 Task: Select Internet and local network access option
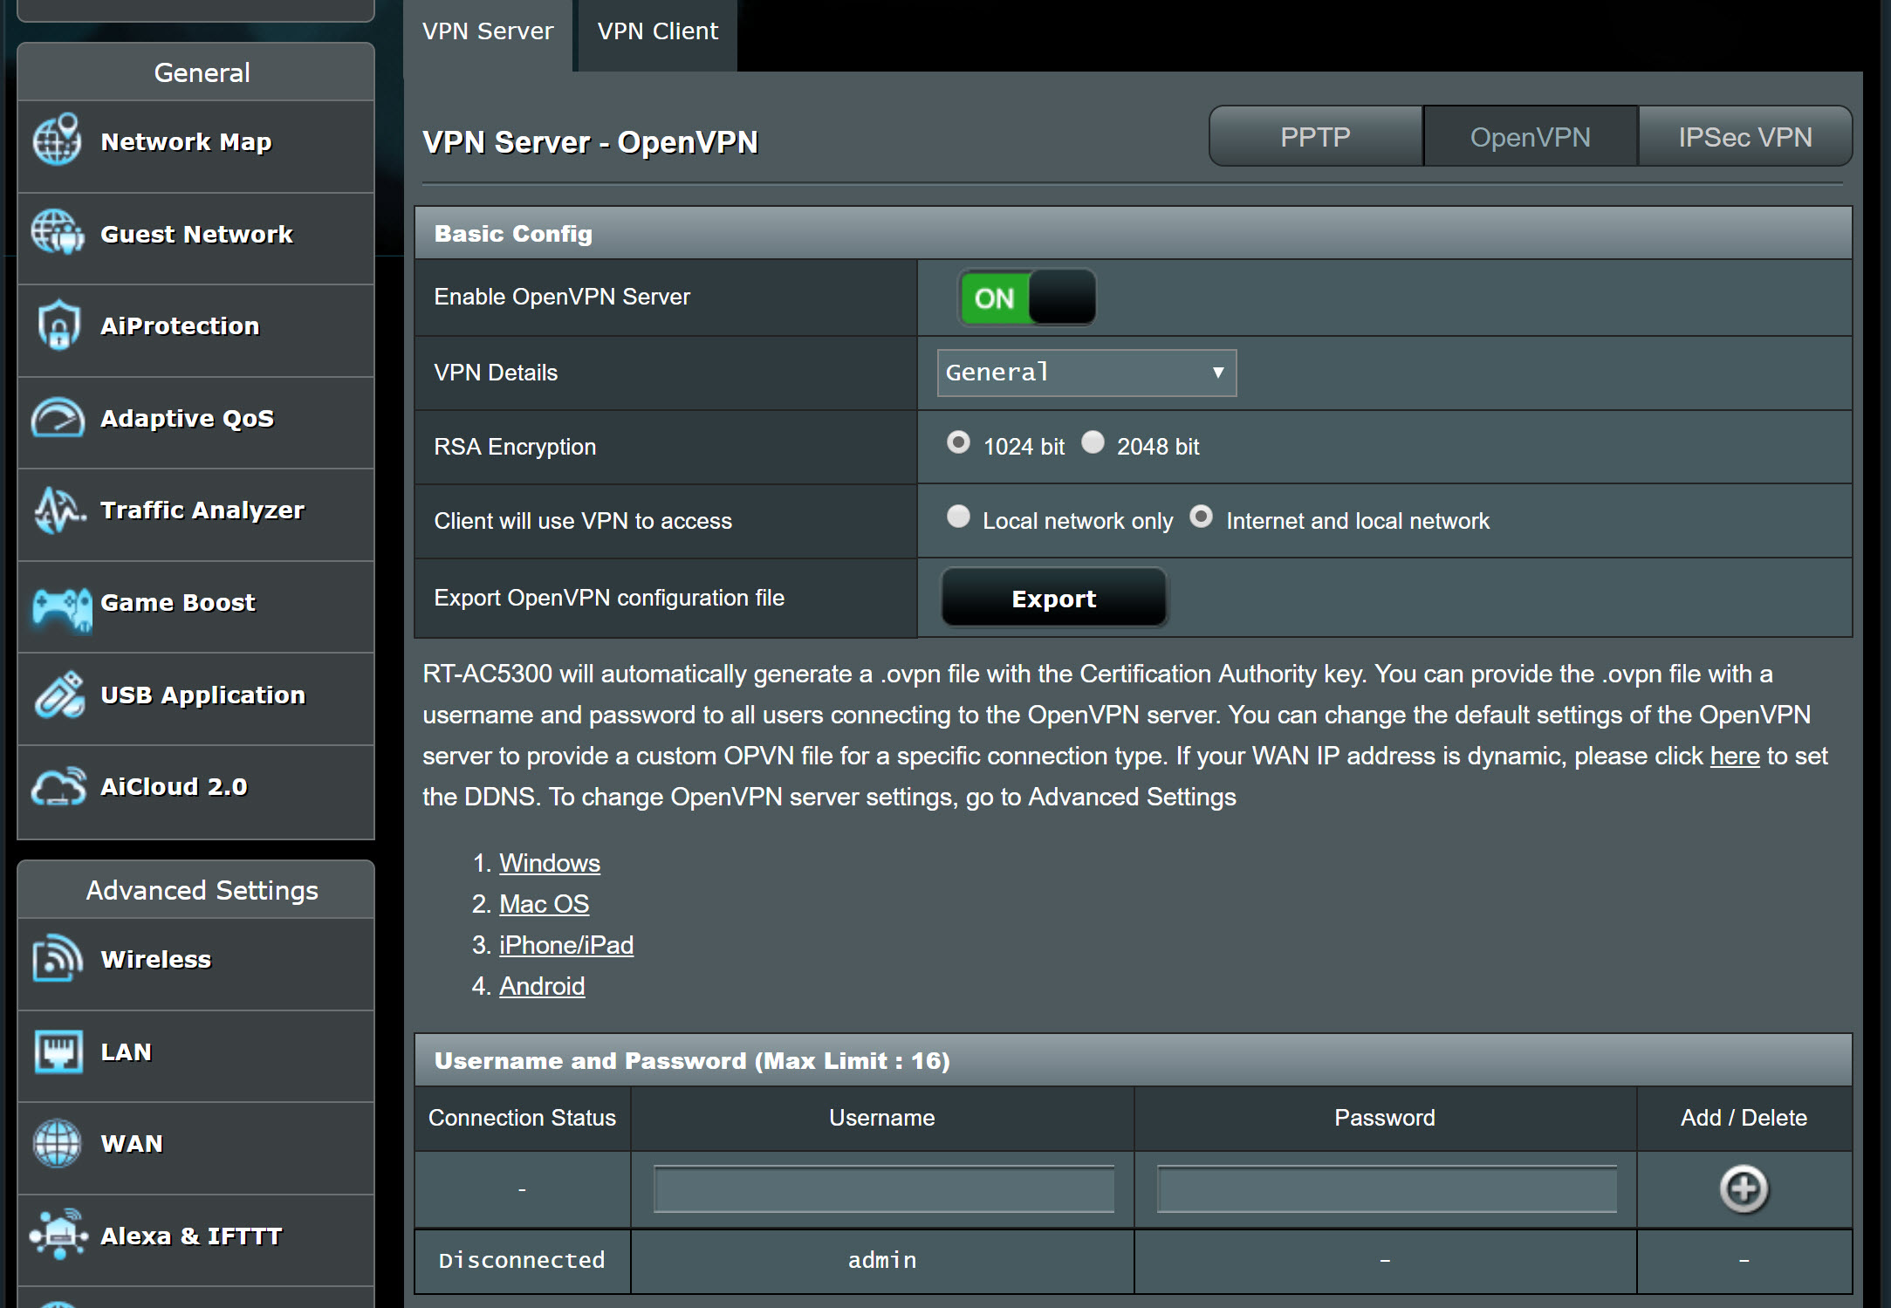pyautogui.click(x=1202, y=520)
